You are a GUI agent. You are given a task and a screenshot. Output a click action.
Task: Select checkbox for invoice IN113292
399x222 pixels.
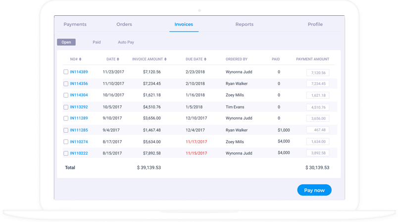point(66,107)
